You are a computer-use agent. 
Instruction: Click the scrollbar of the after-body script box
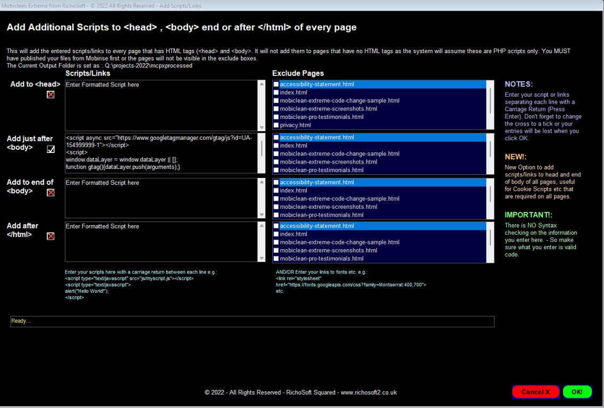pos(262,153)
